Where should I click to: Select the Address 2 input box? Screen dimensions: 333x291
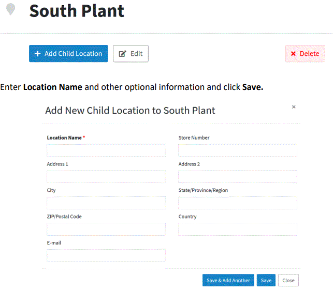[238, 177]
